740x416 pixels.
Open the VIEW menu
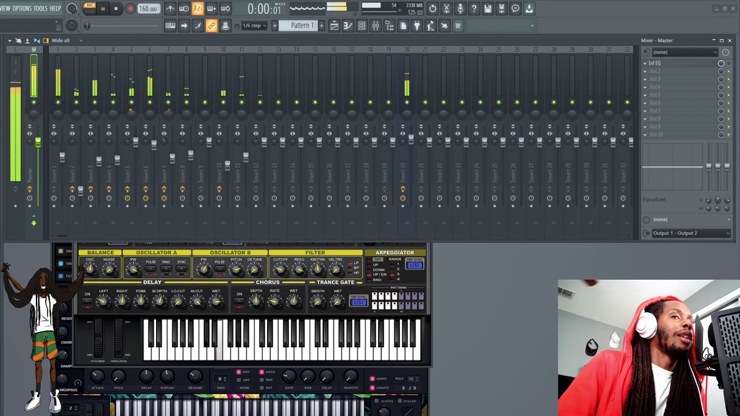coord(5,9)
